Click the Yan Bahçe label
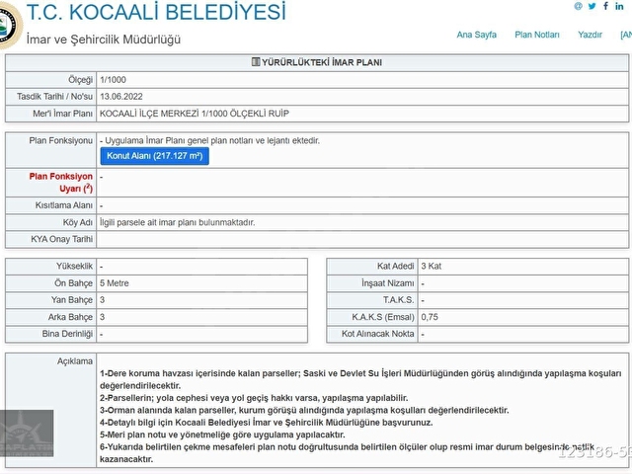 click(x=72, y=300)
